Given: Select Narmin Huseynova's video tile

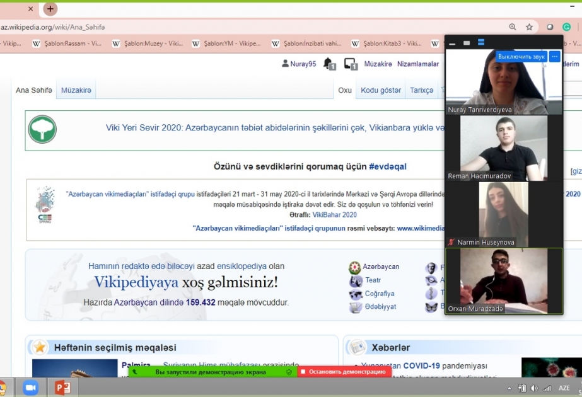Looking at the screenshot, I should point(503,214).
